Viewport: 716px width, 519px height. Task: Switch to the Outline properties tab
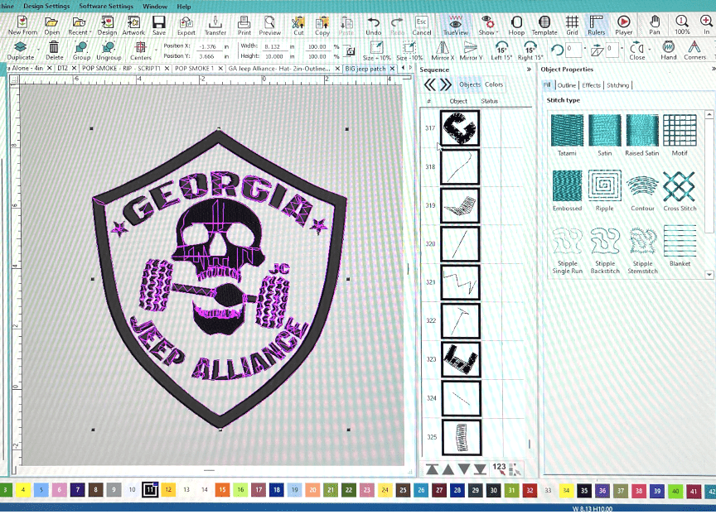click(567, 85)
